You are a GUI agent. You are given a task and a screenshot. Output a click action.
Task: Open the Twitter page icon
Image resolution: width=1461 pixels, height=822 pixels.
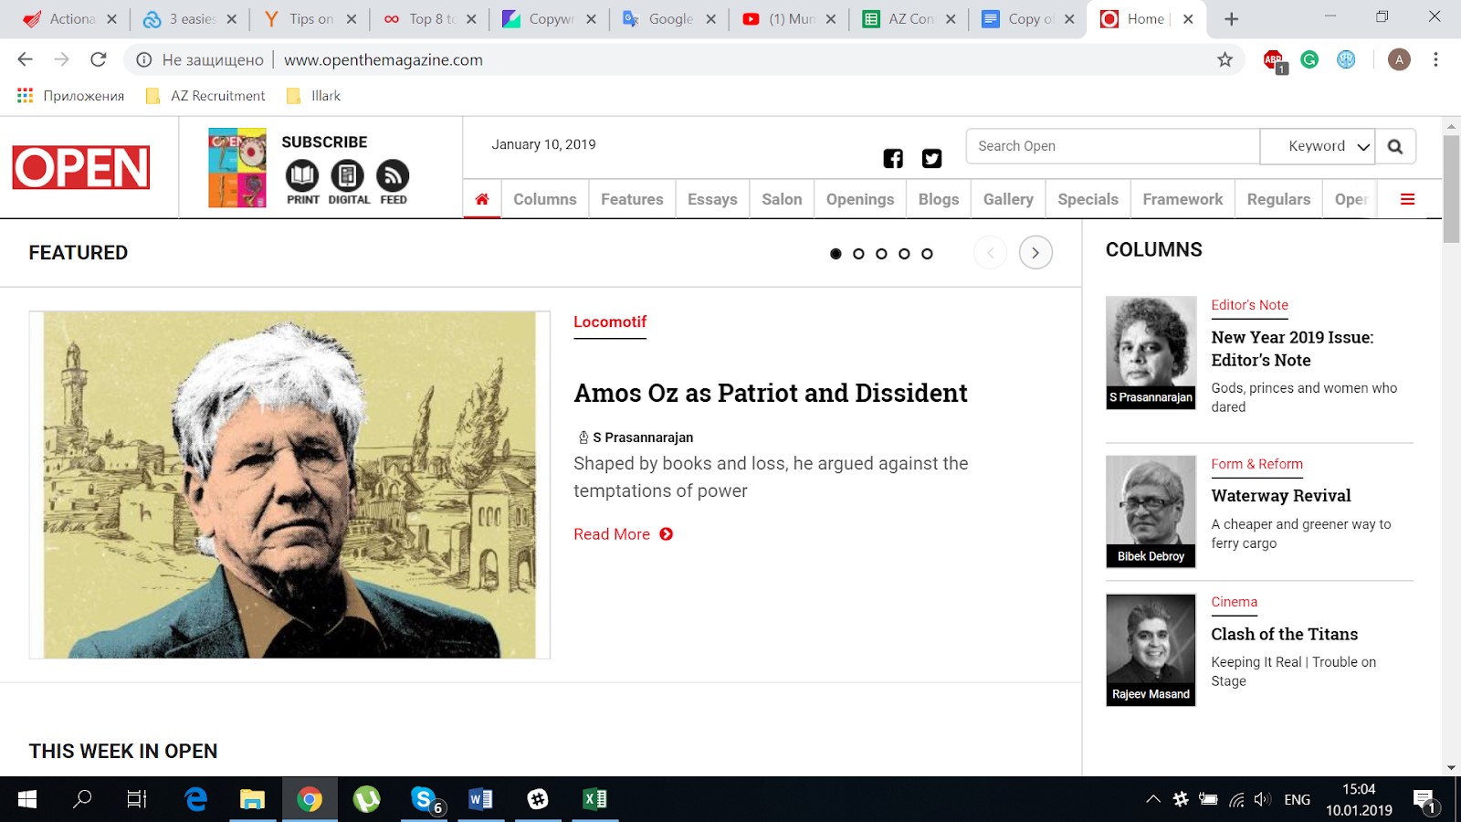coord(931,159)
